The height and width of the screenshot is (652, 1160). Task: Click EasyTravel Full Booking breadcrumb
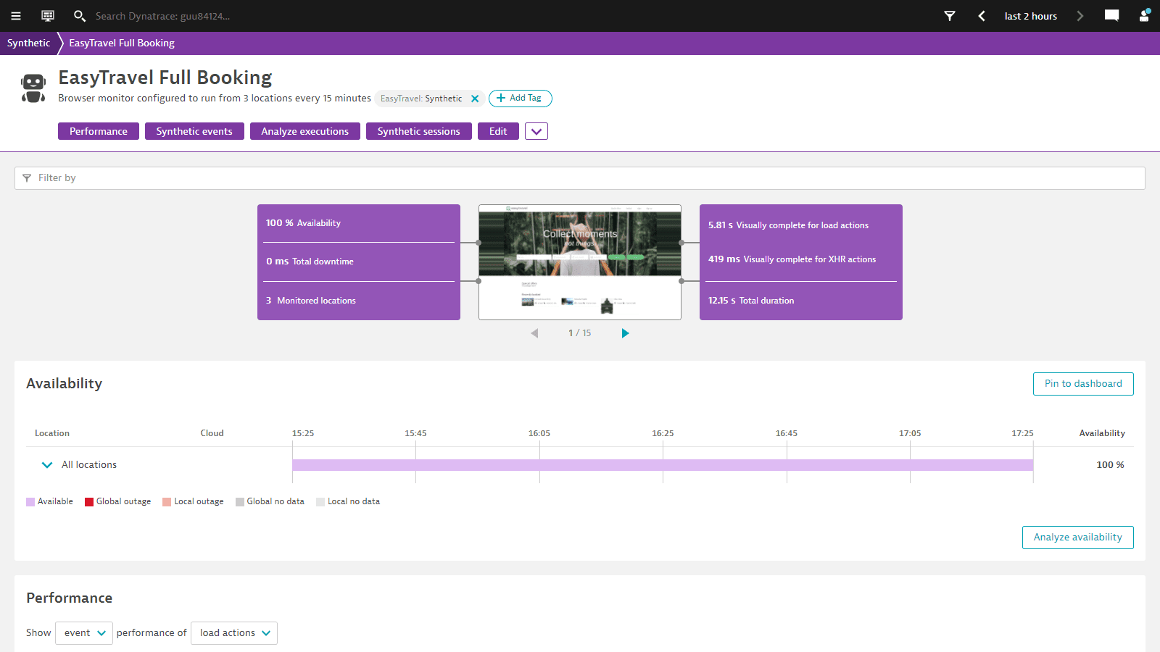(122, 43)
